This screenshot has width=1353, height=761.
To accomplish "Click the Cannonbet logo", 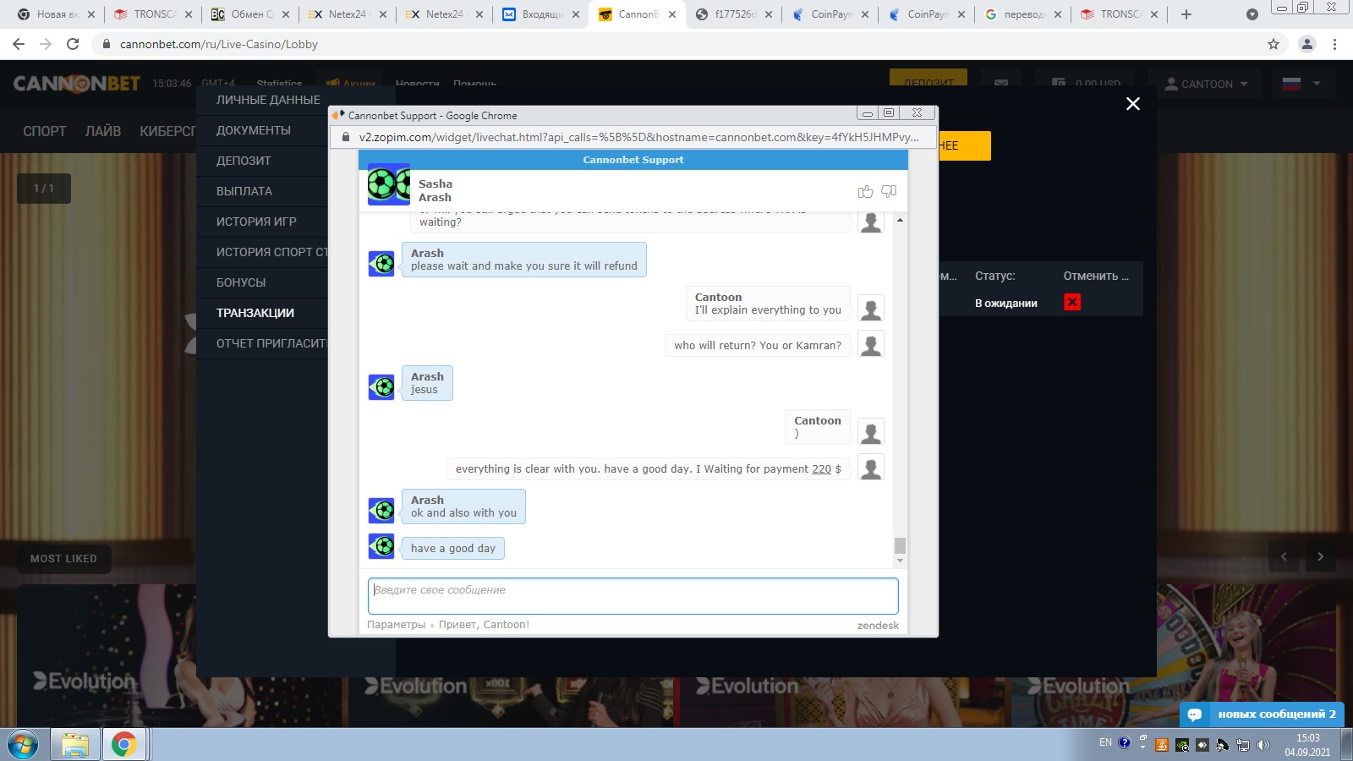I will pos(77,83).
